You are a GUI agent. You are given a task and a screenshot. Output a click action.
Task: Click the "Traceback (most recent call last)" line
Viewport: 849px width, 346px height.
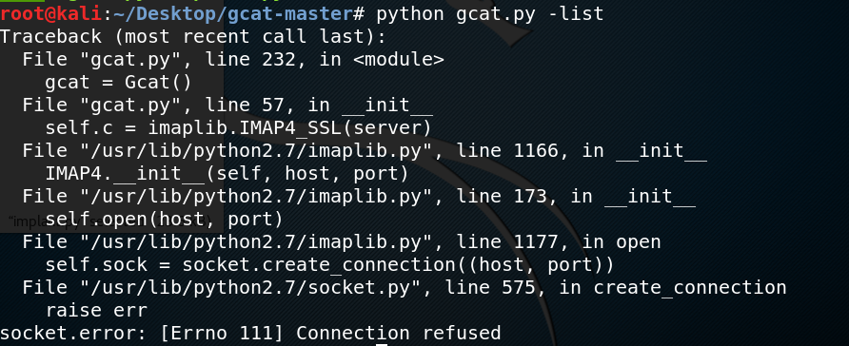pos(192,36)
